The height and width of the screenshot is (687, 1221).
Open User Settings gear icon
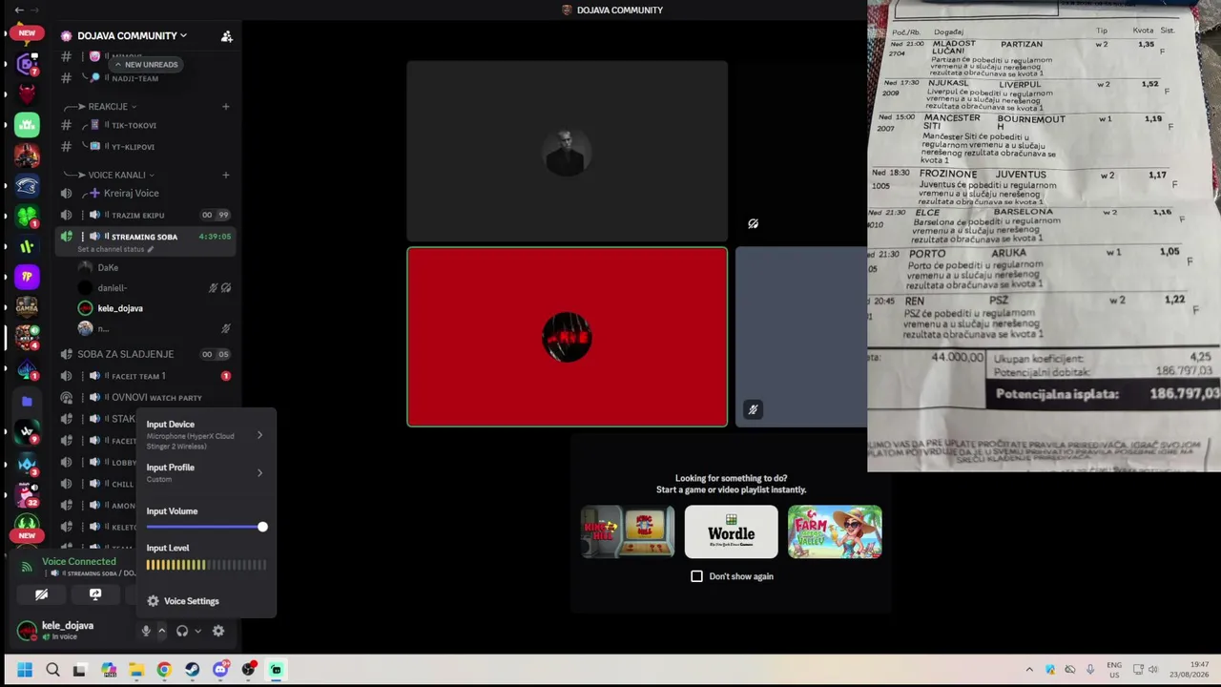pyautogui.click(x=218, y=631)
